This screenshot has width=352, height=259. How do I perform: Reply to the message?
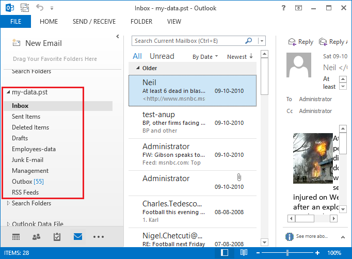point(301,42)
